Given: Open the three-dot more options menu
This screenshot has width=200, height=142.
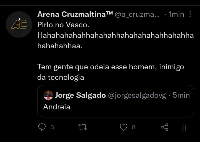Looking at the screenshot, I should (190, 14).
